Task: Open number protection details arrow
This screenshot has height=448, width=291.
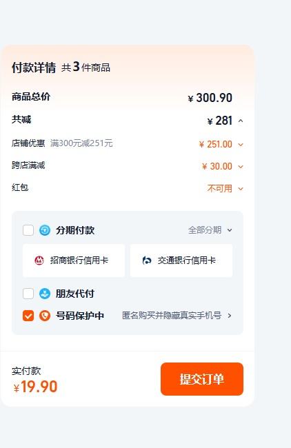Action: click(x=230, y=316)
